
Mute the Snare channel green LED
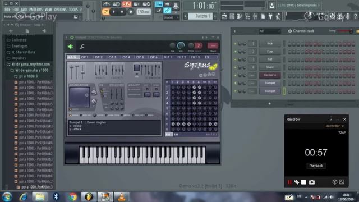tap(235, 67)
